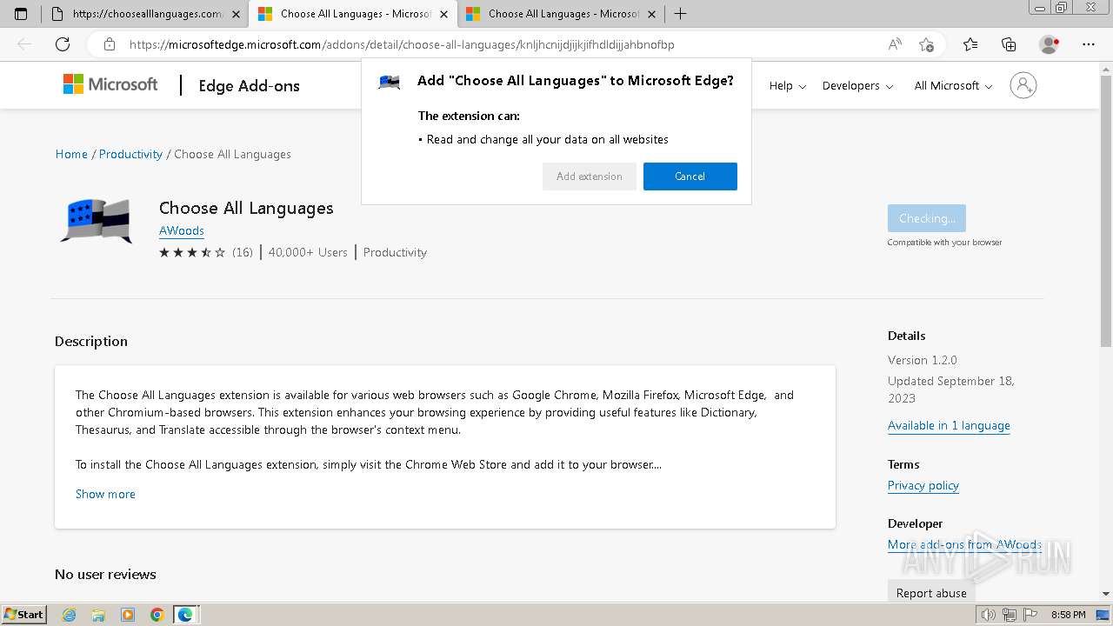The image size is (1113, 626).
Task: Open Windows Media Player from taskbar
Action: (x=128, y=615)
